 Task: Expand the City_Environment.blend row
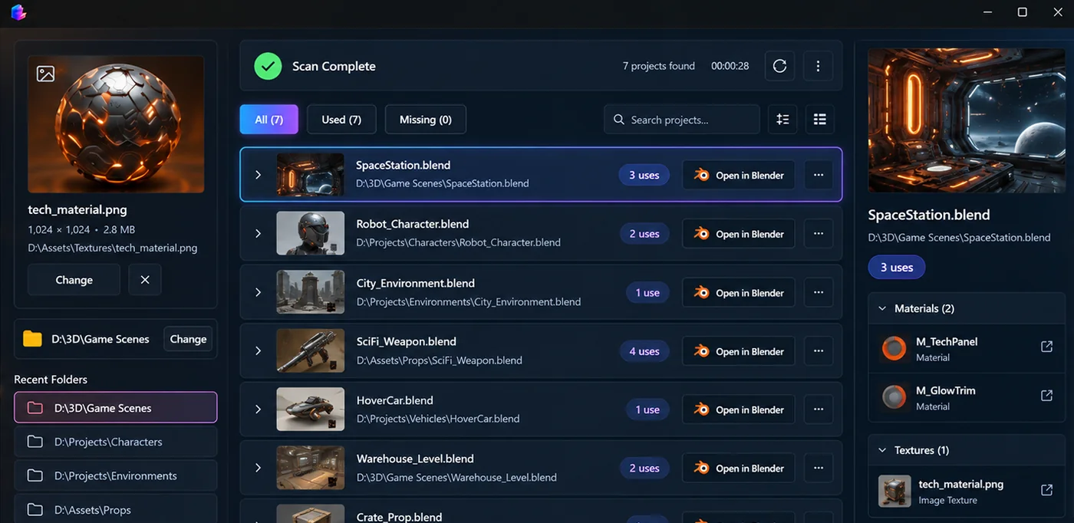[259, 292]
